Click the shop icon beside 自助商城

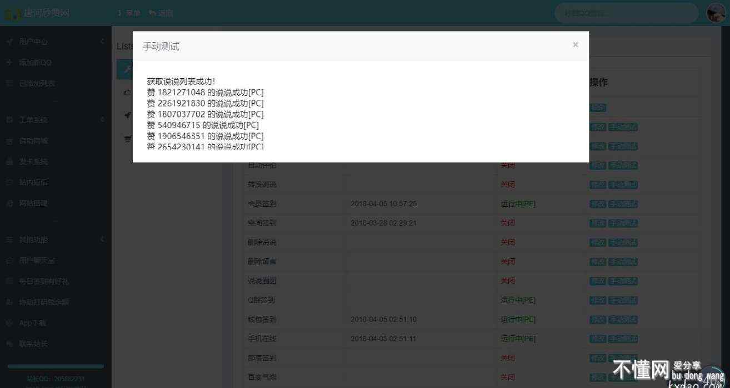[9, 141]
